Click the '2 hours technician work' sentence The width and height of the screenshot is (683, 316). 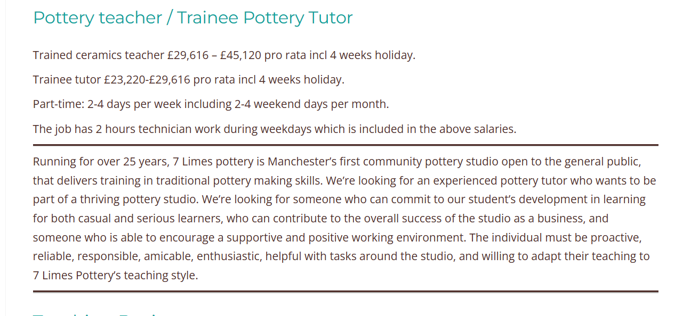275,128
